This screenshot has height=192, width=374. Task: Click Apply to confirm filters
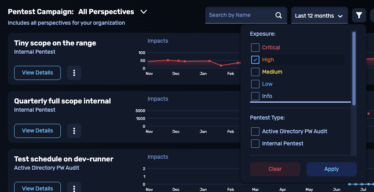coord(331,169)
